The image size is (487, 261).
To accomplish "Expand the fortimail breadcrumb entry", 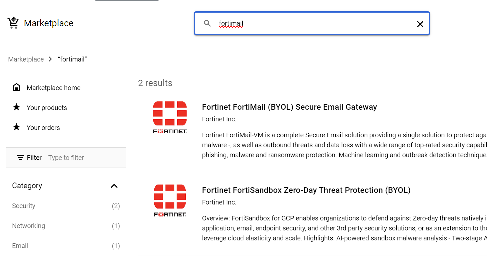I will pyautogui.click(x=72, y=59).
